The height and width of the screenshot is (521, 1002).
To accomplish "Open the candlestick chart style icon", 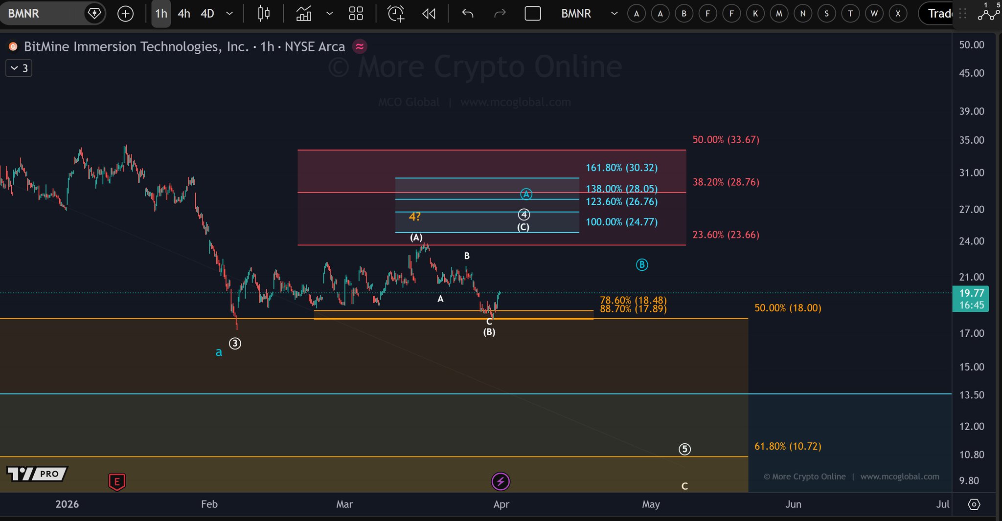I will (264, 14).
